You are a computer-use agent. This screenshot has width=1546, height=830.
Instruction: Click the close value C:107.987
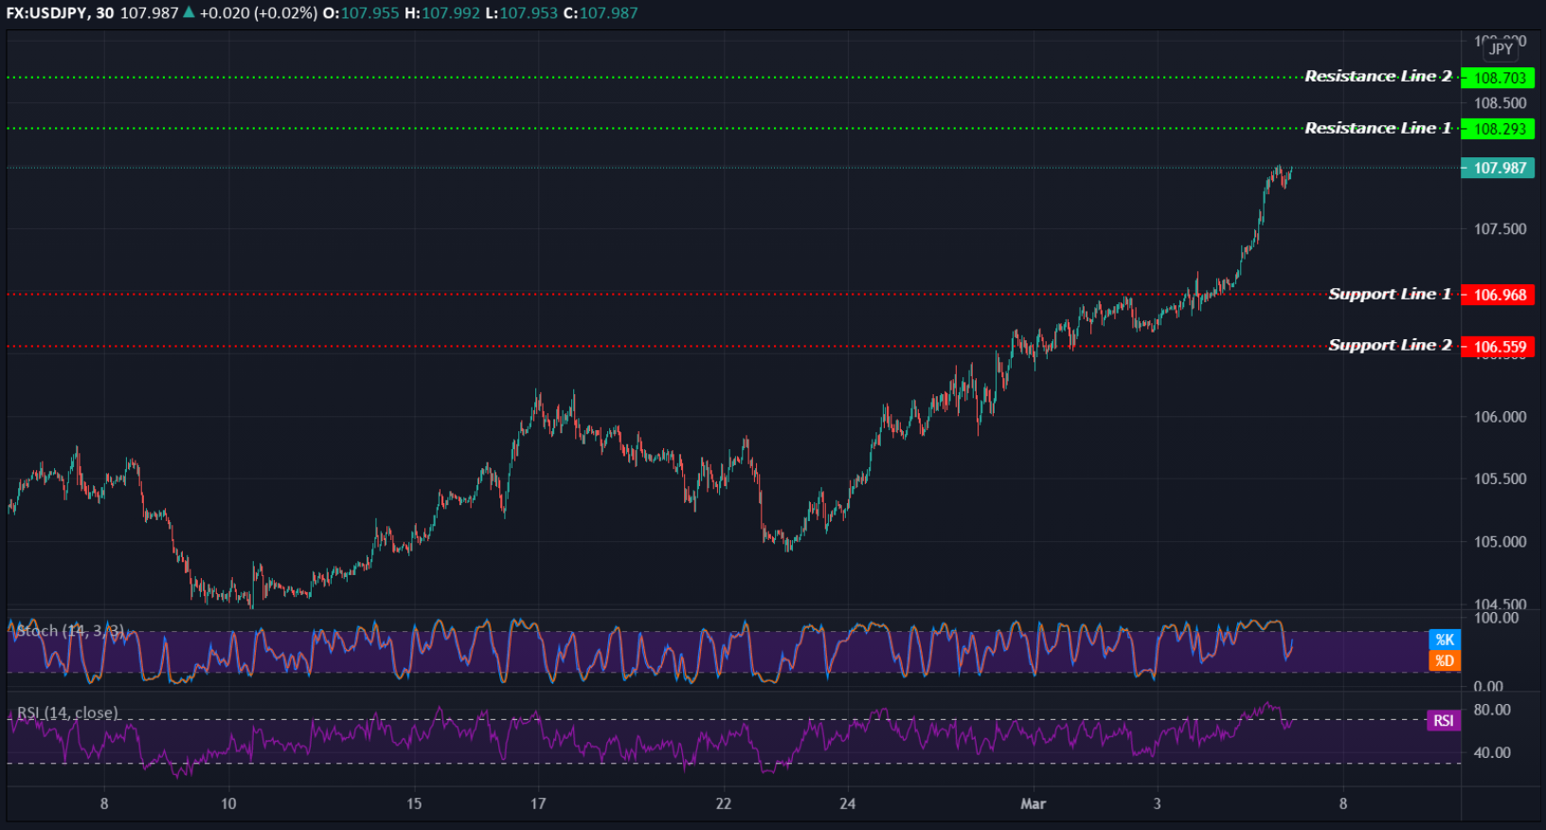tap(601, 13)
